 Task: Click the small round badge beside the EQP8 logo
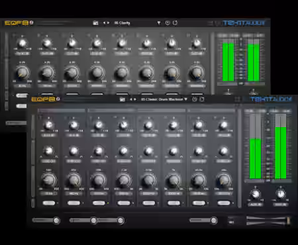(58, 99)
